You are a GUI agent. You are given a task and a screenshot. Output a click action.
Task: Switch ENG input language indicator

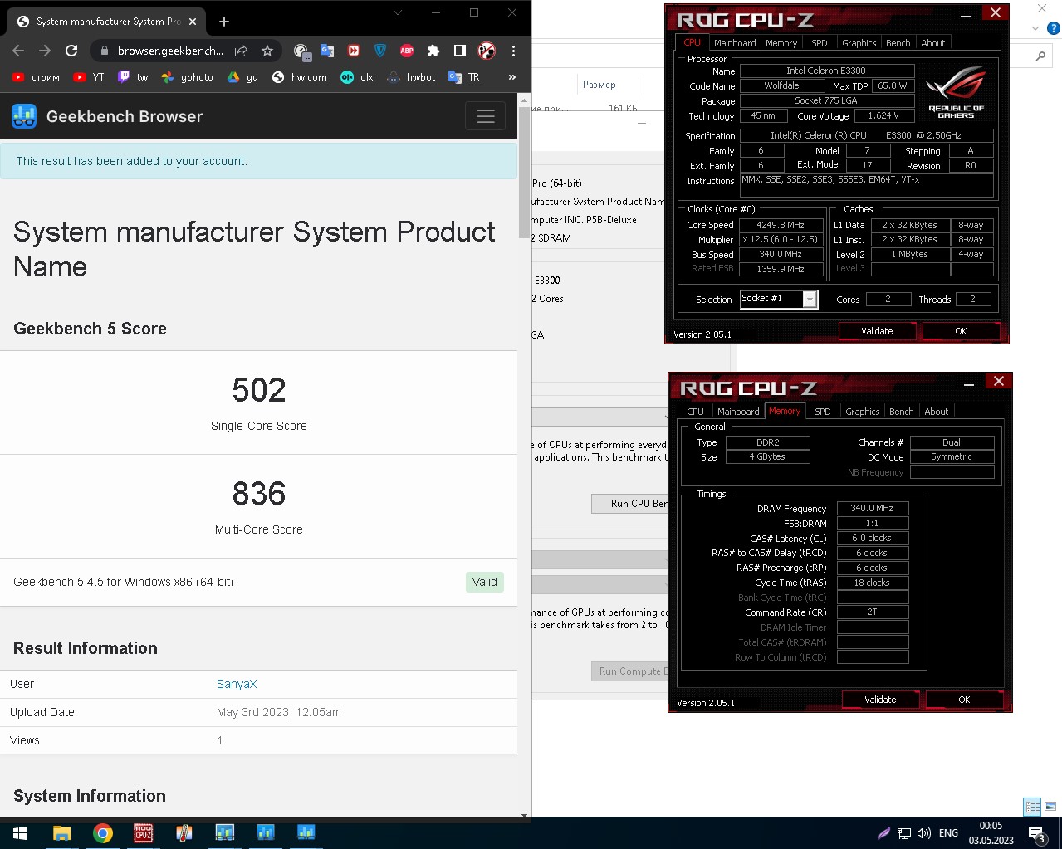pyautogui.click(x=948, y=833)
